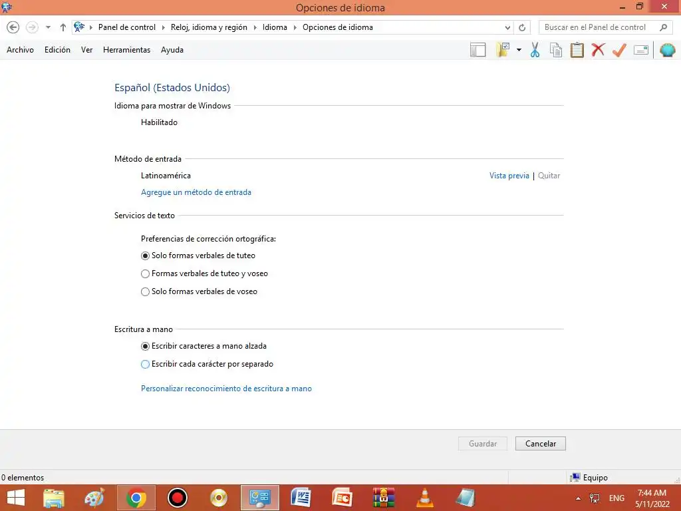Click the Properties toolbar icon
681x511 pixels.
(x=641, y=50)
